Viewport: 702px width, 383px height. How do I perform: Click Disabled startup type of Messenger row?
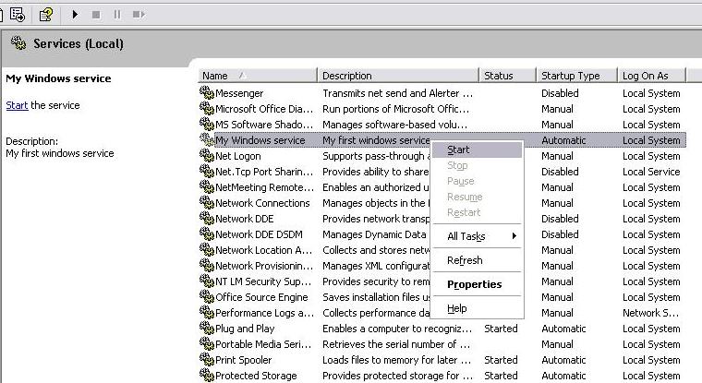click(560, 93)
